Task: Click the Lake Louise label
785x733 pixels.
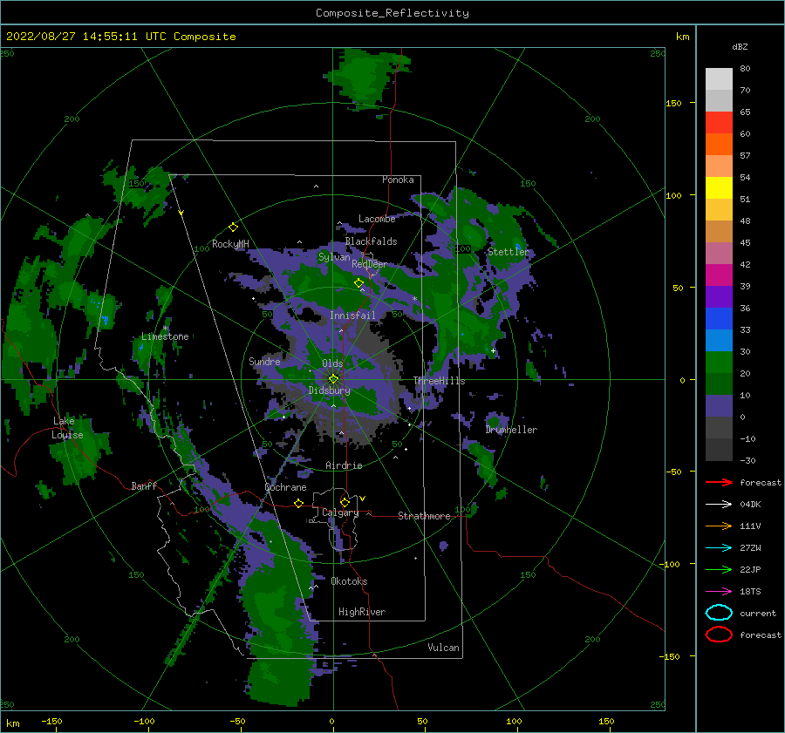Action: pos(67,428)
